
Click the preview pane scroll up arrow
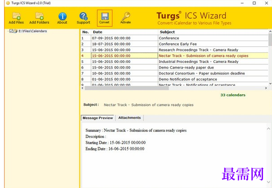coord(268,129)
